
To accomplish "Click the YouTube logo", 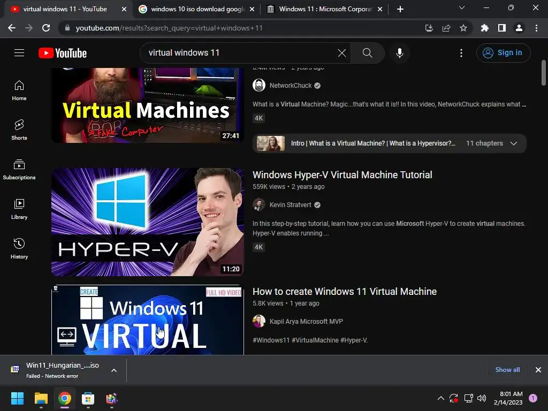I will click(63, 53).
